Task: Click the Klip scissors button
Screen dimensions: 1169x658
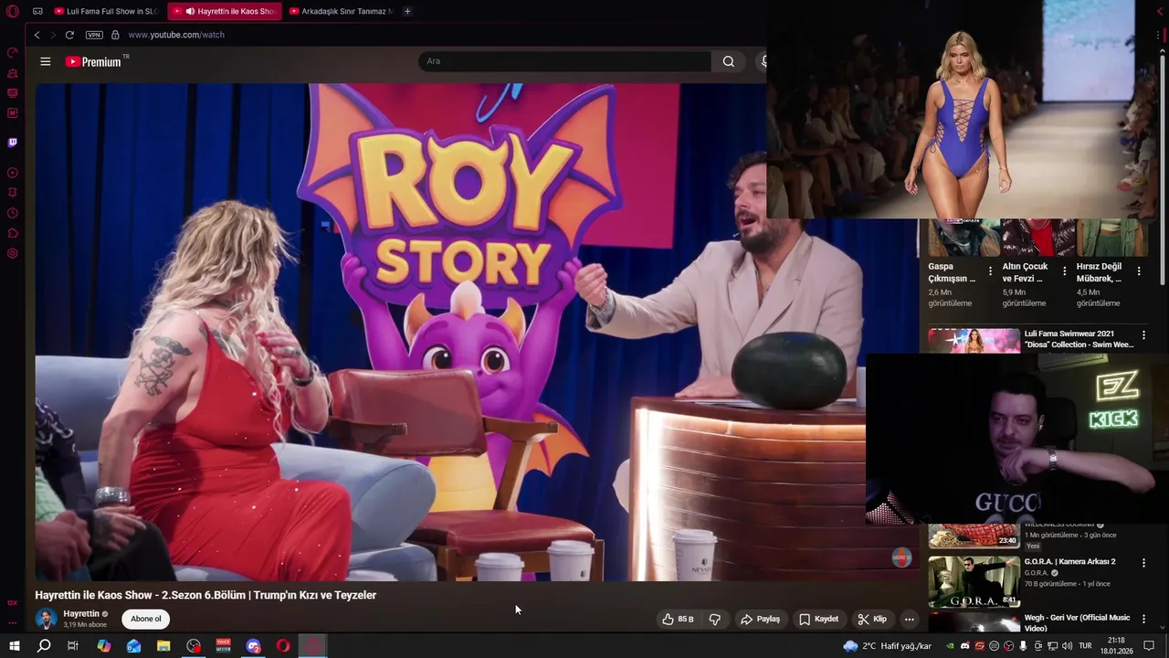Action: pyautogui.click(x=872, y=619)
